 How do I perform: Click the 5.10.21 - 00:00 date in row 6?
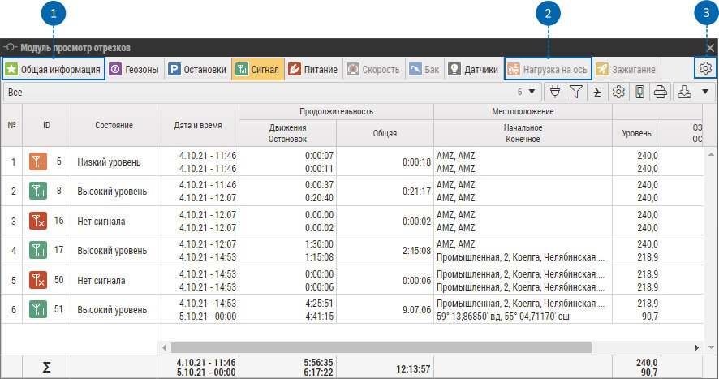(x=207, y=317)
